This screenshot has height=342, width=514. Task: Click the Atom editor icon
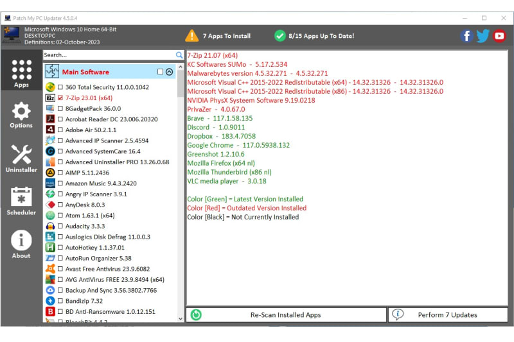click(50, 216)
